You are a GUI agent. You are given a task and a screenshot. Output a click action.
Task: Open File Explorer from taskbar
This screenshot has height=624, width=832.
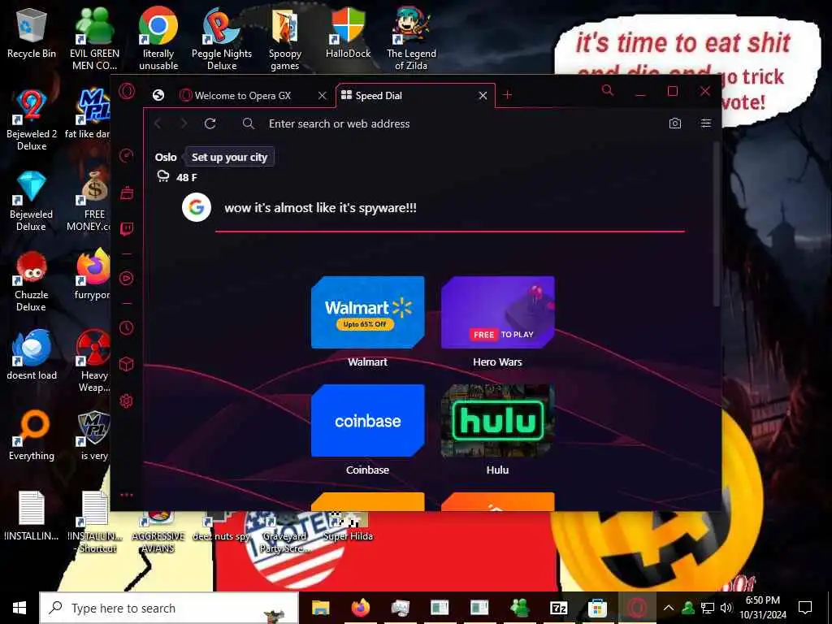coord(320,608)
